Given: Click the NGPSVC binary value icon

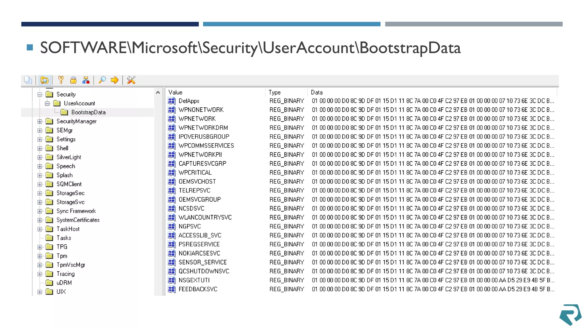Looking at the screenshot, I should pyautogui.click(x=171, y=226).
